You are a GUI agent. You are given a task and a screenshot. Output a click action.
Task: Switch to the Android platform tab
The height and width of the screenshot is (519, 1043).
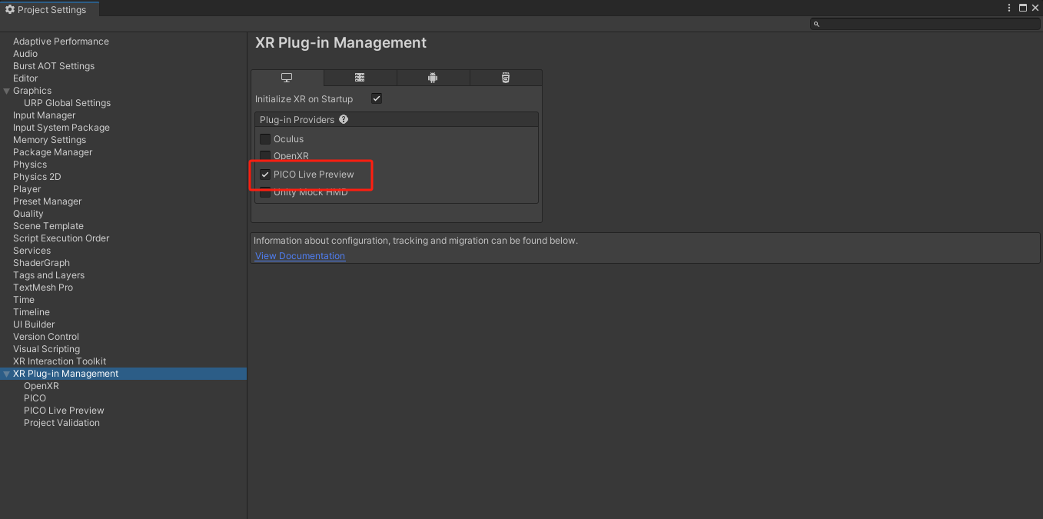click(x=433, y=78)
